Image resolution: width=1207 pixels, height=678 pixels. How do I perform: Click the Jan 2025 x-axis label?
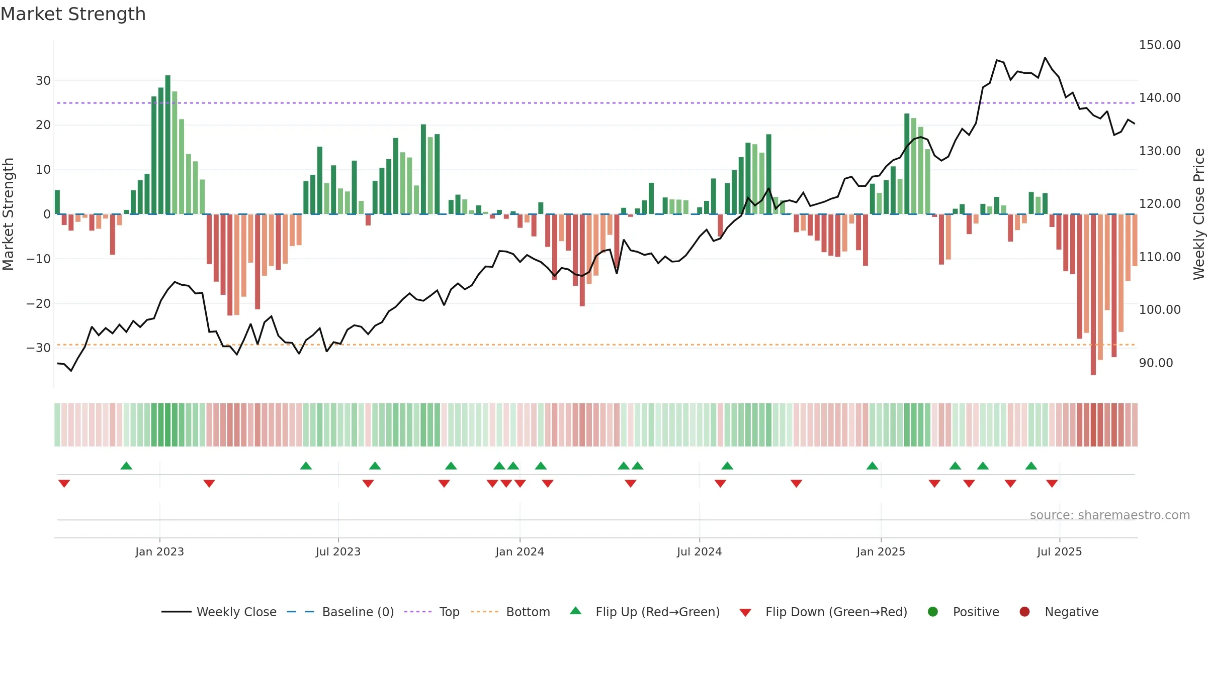tap(881, 552)
